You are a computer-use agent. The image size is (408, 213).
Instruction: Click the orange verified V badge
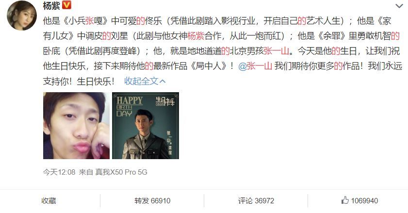66,5
